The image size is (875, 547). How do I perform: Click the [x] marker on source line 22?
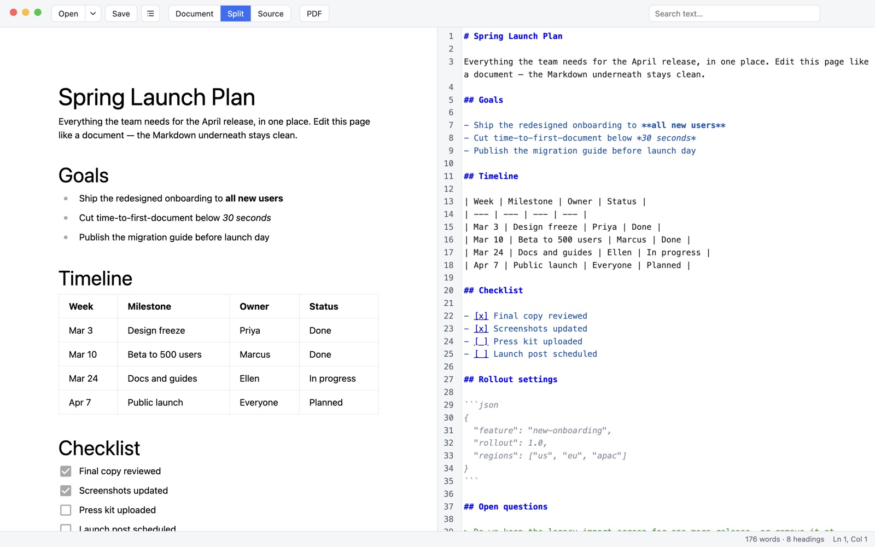pyautogui.click(x=481, y=316)
